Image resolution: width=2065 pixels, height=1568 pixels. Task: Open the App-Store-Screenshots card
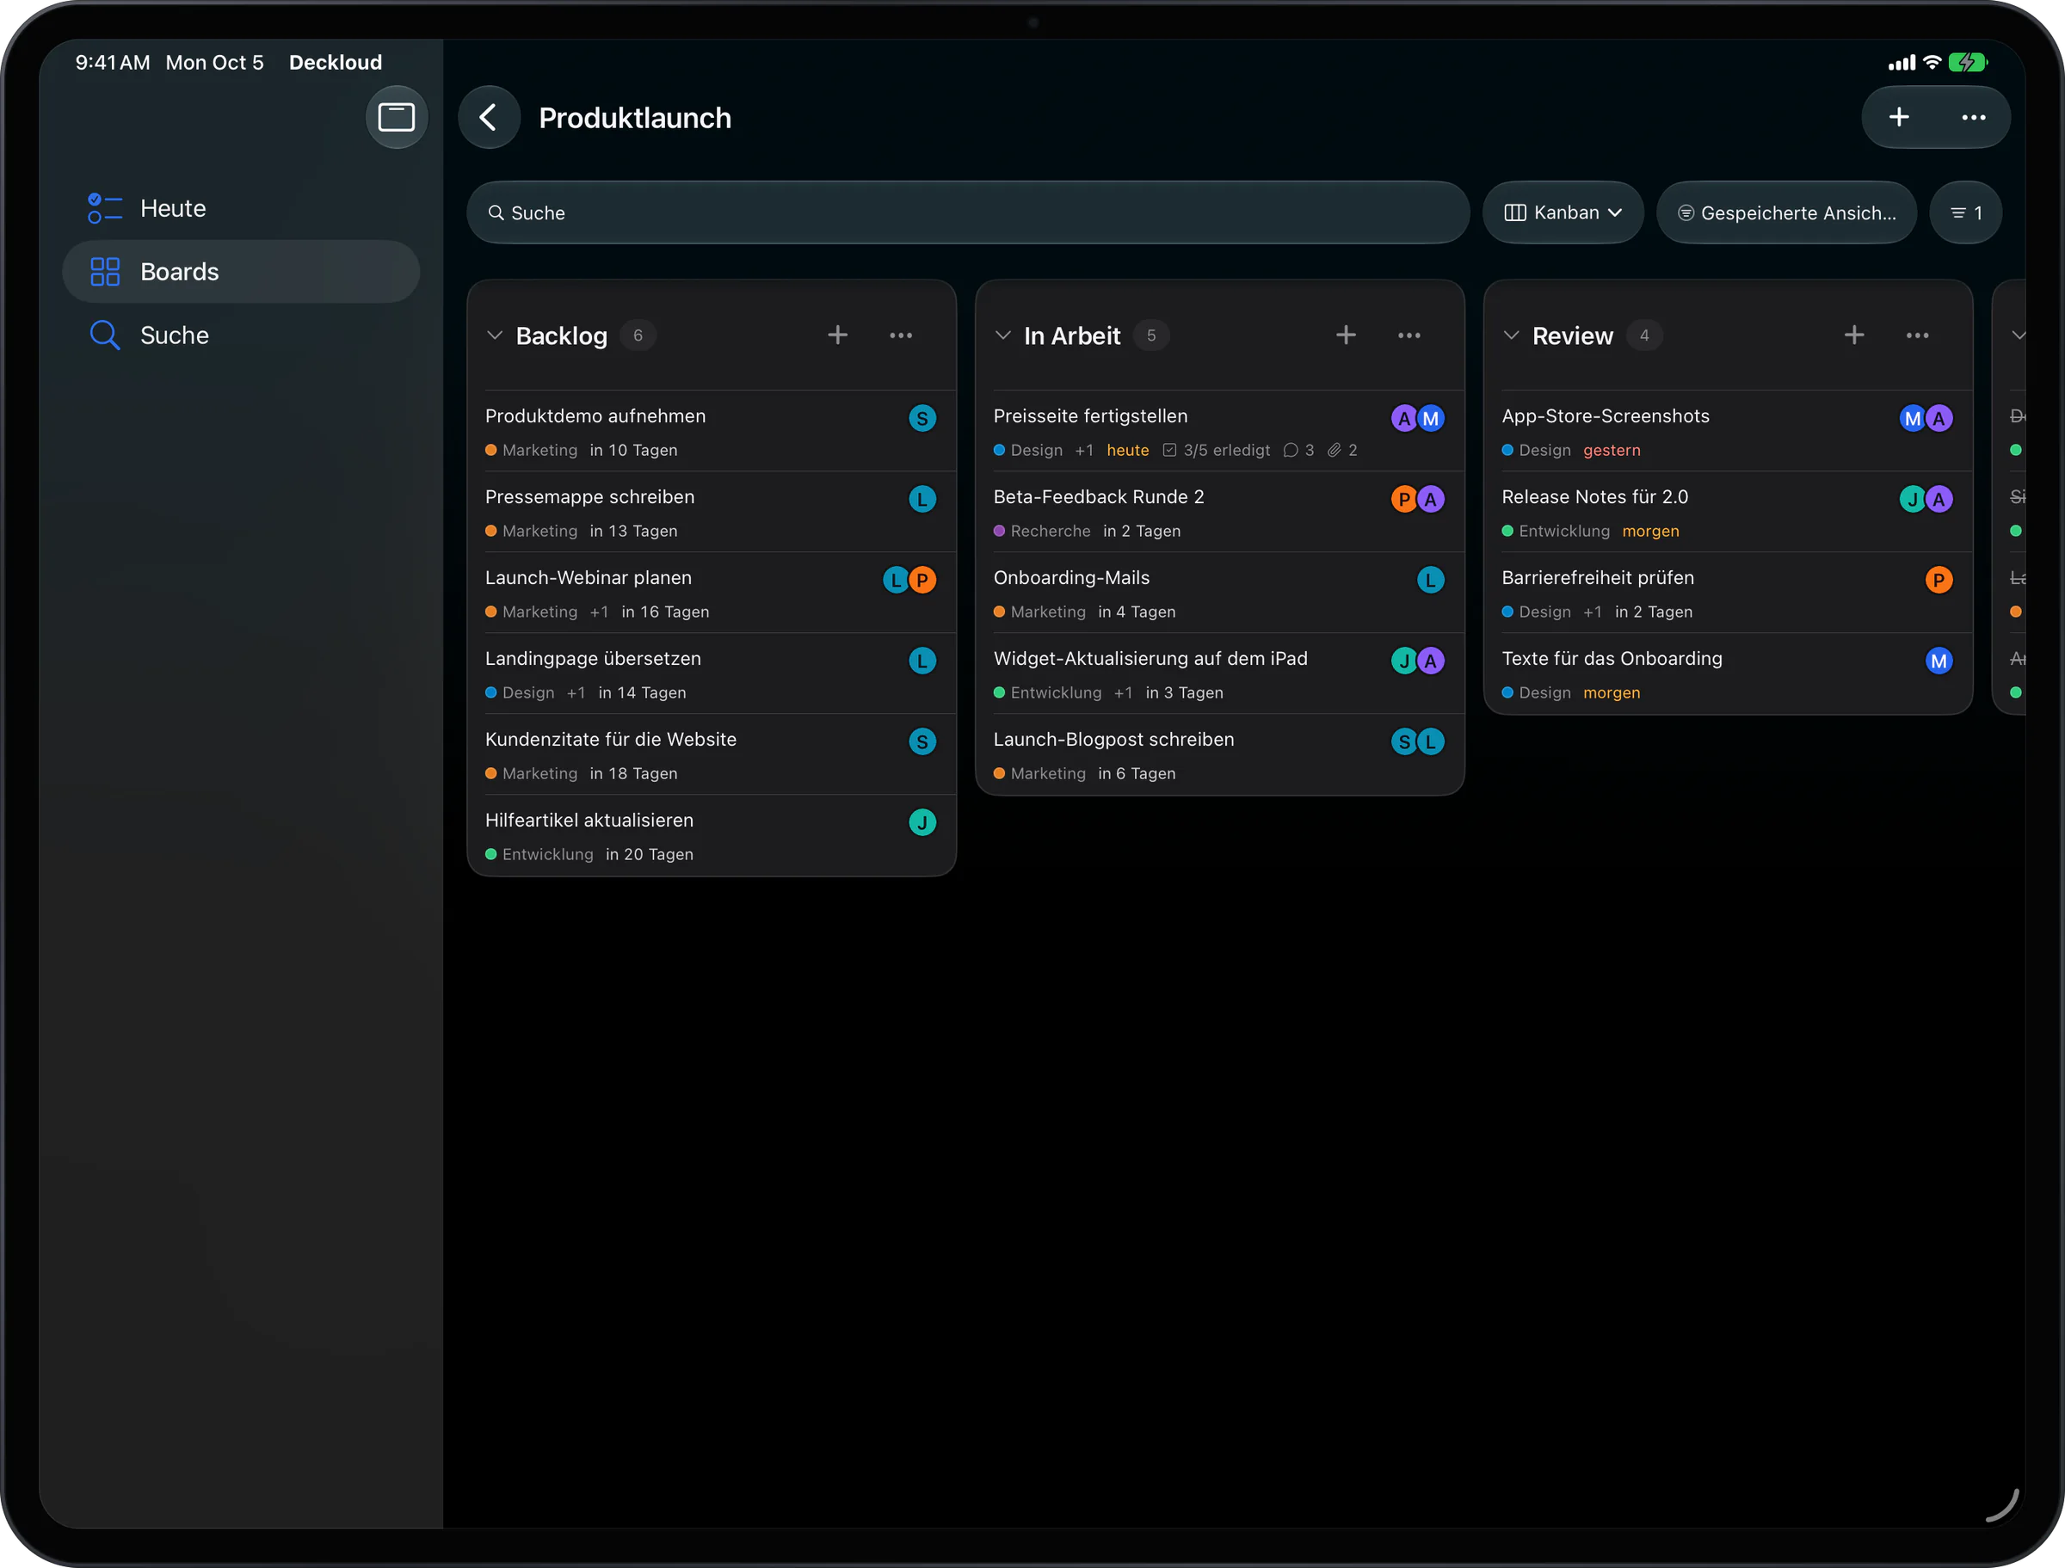click(1728, 431)
